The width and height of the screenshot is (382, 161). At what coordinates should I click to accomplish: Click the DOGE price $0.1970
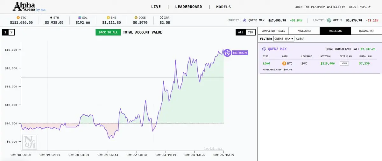coord(140,23)
